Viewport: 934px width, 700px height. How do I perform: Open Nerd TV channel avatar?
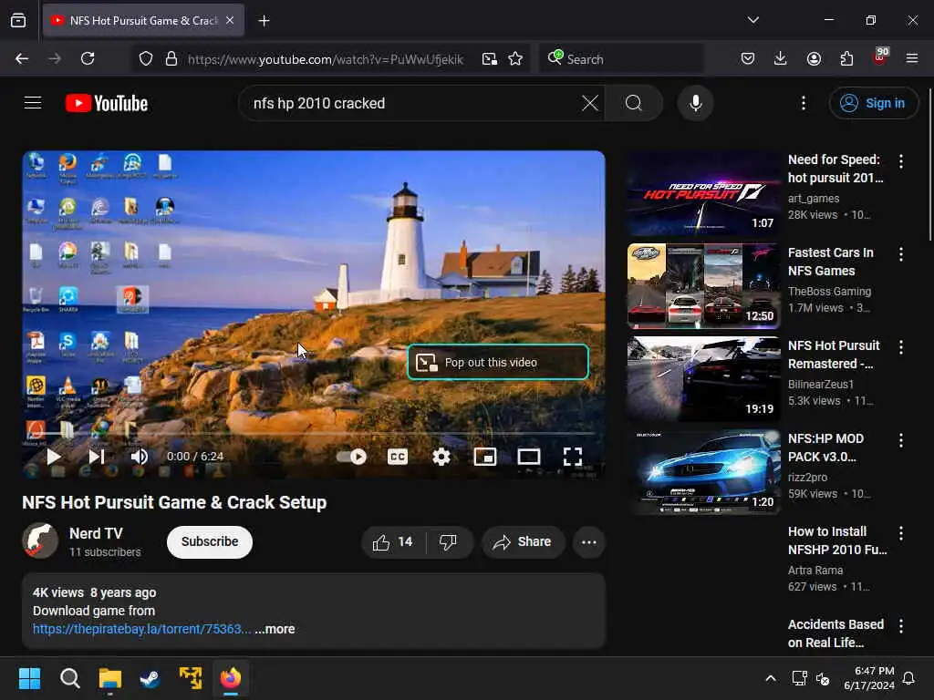(40, 540)
